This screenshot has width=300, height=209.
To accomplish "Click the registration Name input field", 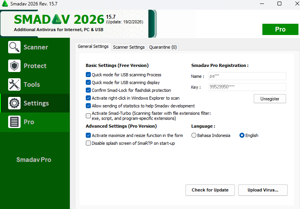I will click(x=247, y=76).
